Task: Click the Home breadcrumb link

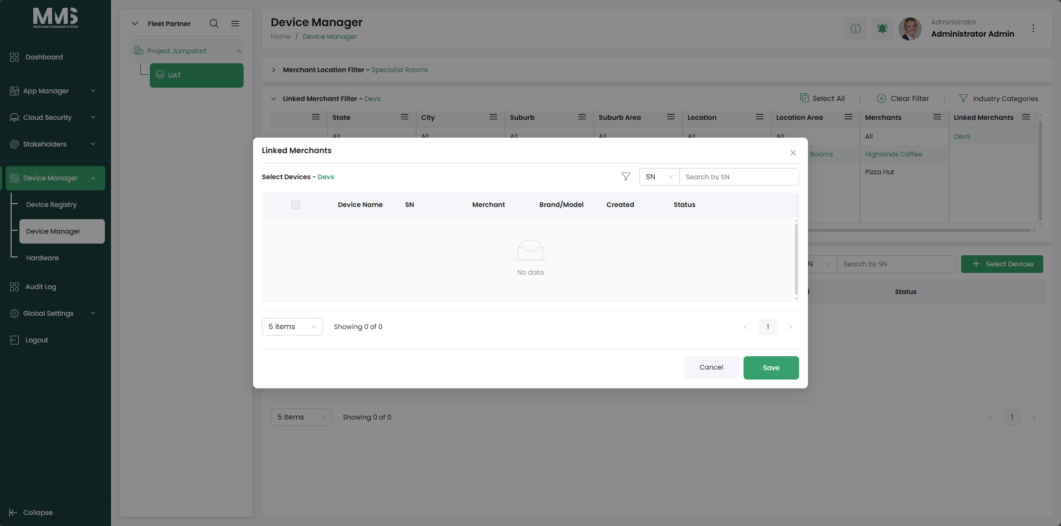Action: 280,37
